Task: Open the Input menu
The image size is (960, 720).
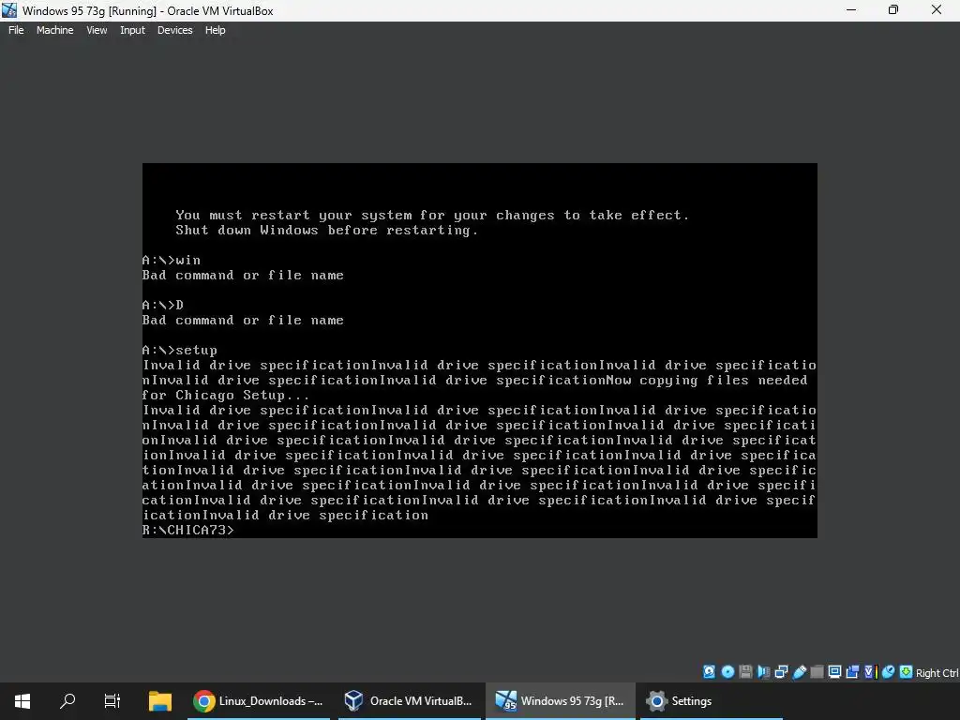Action: 132,30
